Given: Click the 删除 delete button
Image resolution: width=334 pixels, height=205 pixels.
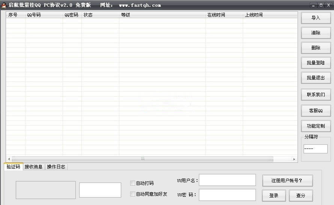Looking at the screenshot, I should pos(316,48).
